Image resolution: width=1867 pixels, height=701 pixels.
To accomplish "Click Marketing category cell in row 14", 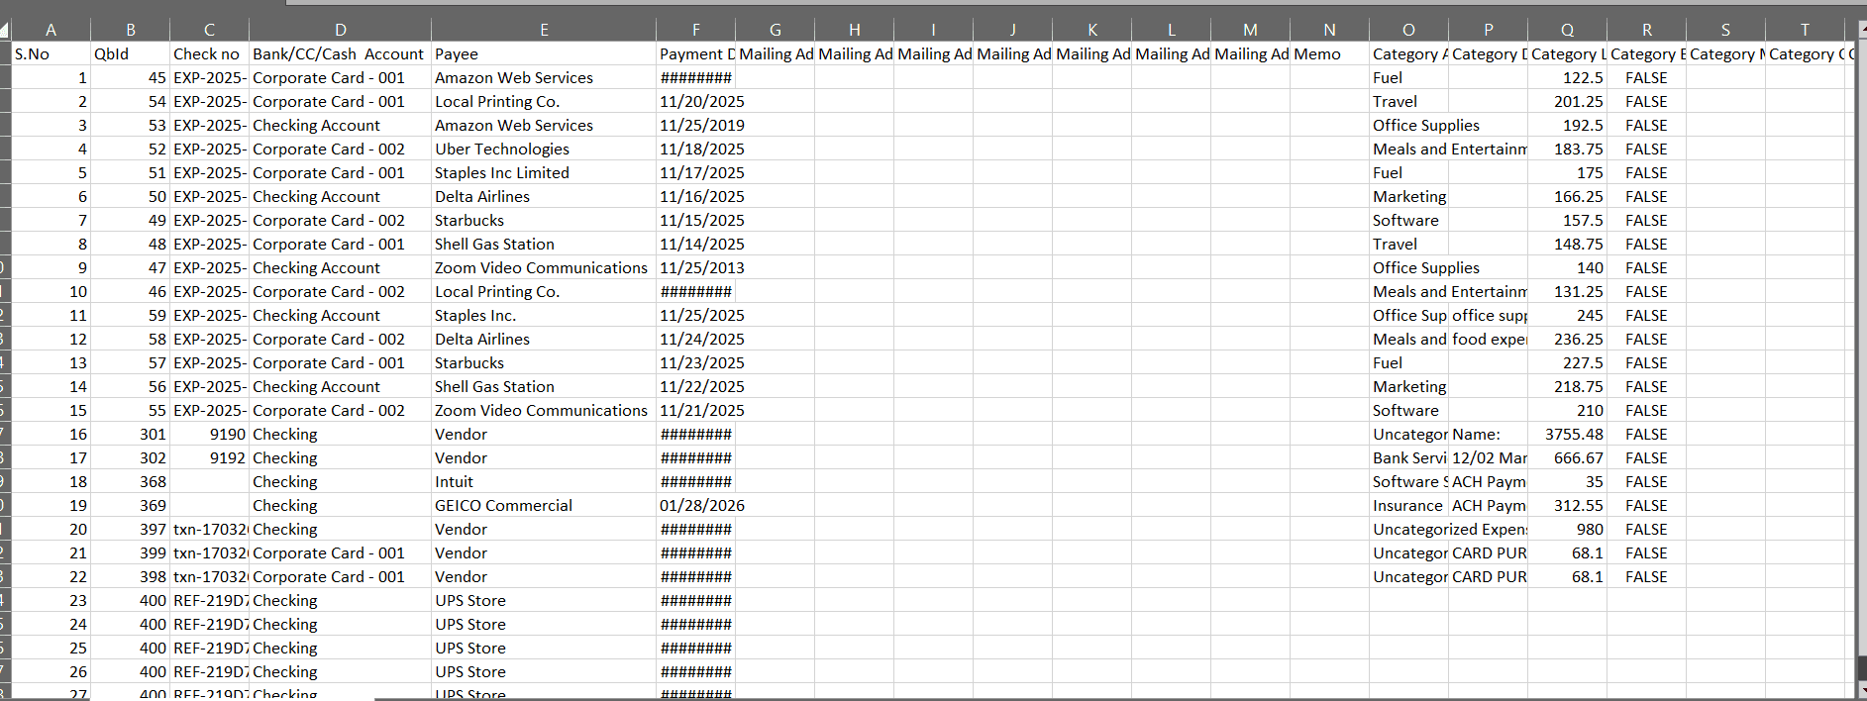I will (1408, 386).
